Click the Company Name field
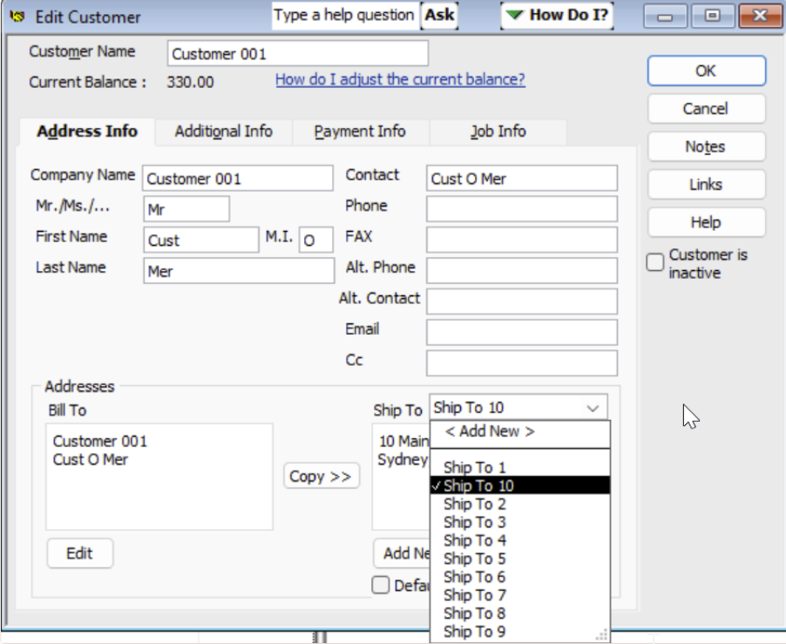Screen dimensions: 786x644 point(238,179)
